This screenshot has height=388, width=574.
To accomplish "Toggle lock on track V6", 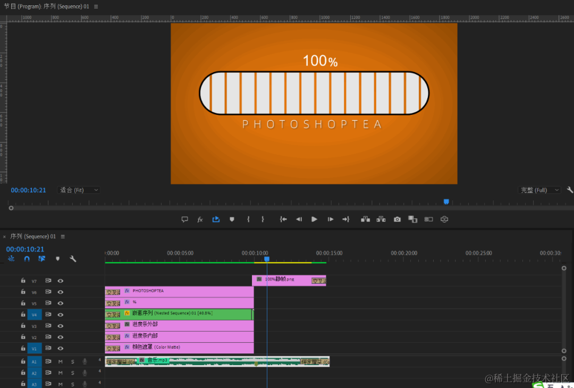I will click(23, 292).
